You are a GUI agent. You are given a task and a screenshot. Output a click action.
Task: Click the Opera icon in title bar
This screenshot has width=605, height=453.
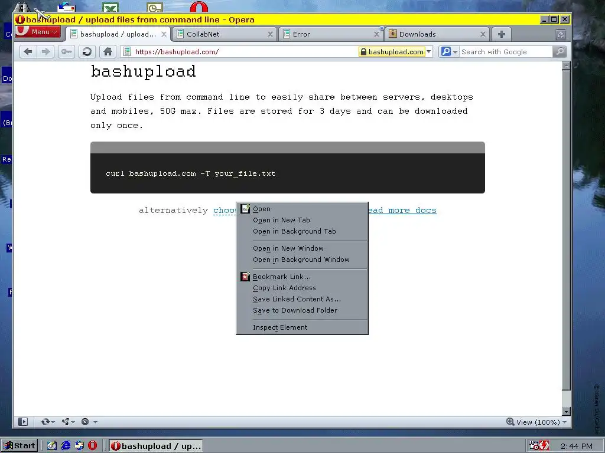[x=20, y=19]
